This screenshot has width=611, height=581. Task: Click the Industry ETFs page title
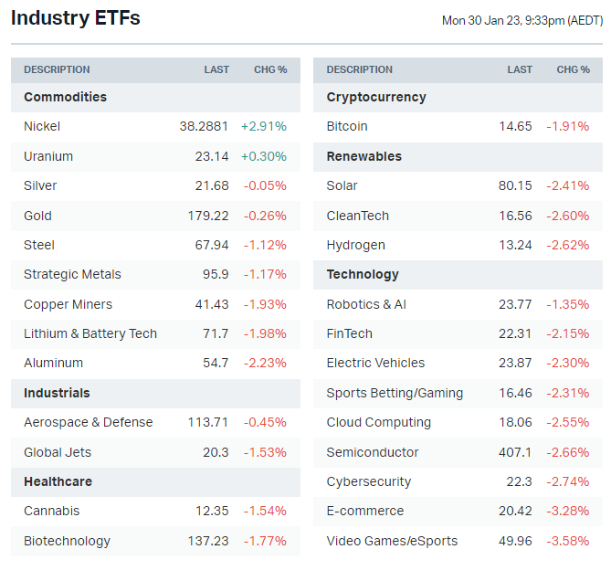76,17
